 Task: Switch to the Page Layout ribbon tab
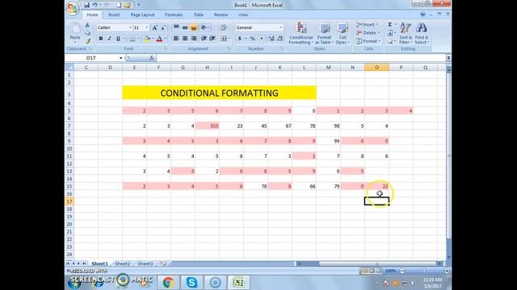coord(142,14)
